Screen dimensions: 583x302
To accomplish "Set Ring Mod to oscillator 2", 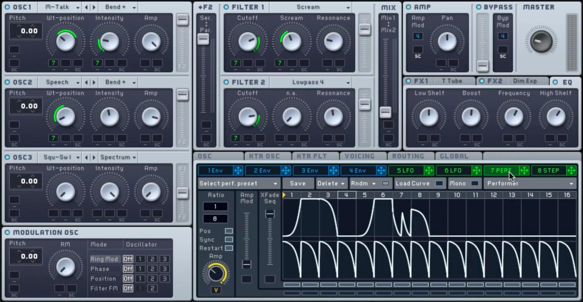I will [x=152, y=259].
